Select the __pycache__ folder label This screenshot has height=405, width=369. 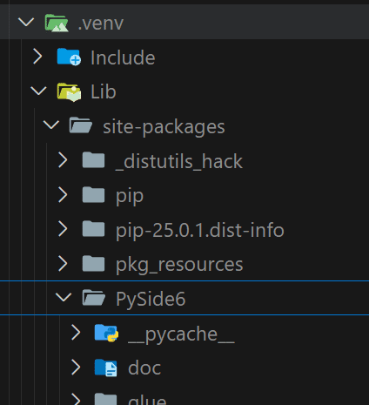(181, 334)
